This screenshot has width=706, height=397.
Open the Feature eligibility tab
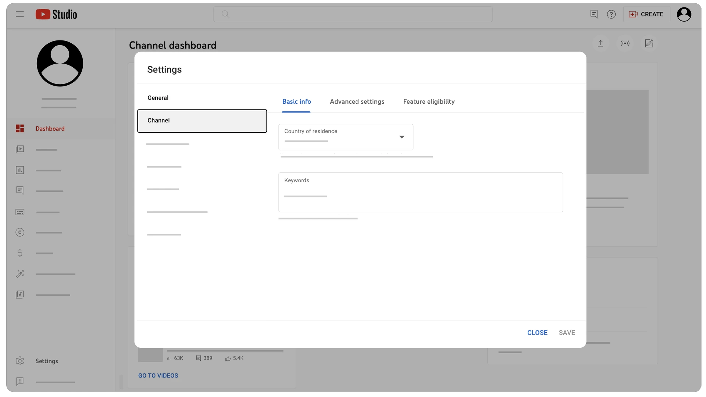pos(429,101)
